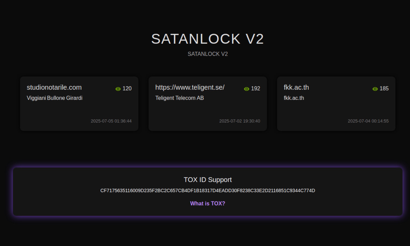Click timestamp 2025-07-05 01:36:44
Screen dimensions: 410x246
(111, 121)
